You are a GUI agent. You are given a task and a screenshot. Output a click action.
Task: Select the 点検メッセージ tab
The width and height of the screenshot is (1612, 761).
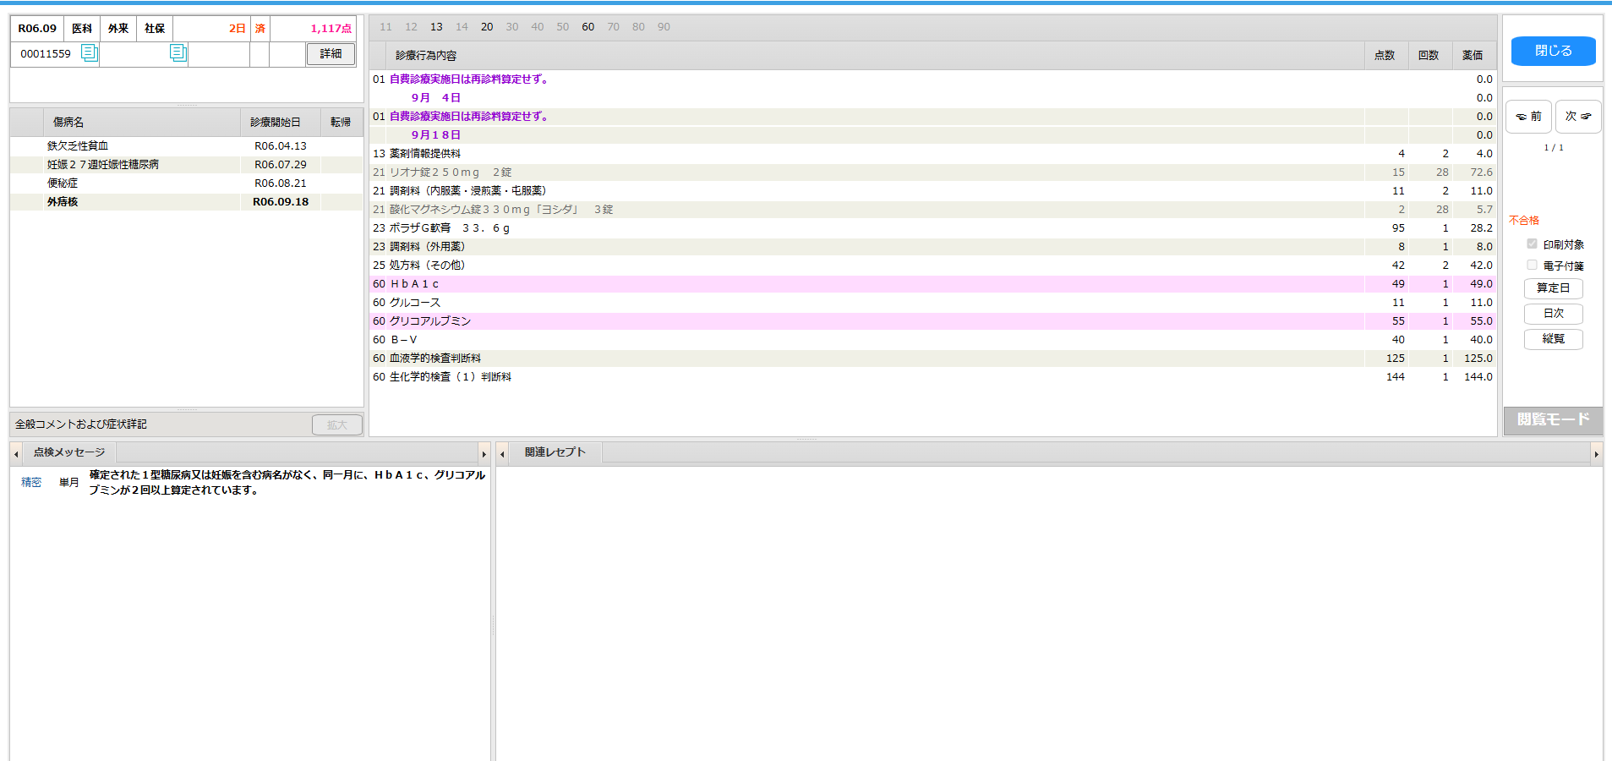69,452
